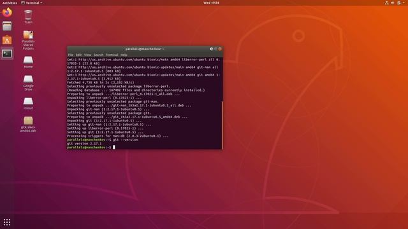This screenshot has height=229, width=408.
Task: Open the Files manager in the dock
Action: coord(7,26)
